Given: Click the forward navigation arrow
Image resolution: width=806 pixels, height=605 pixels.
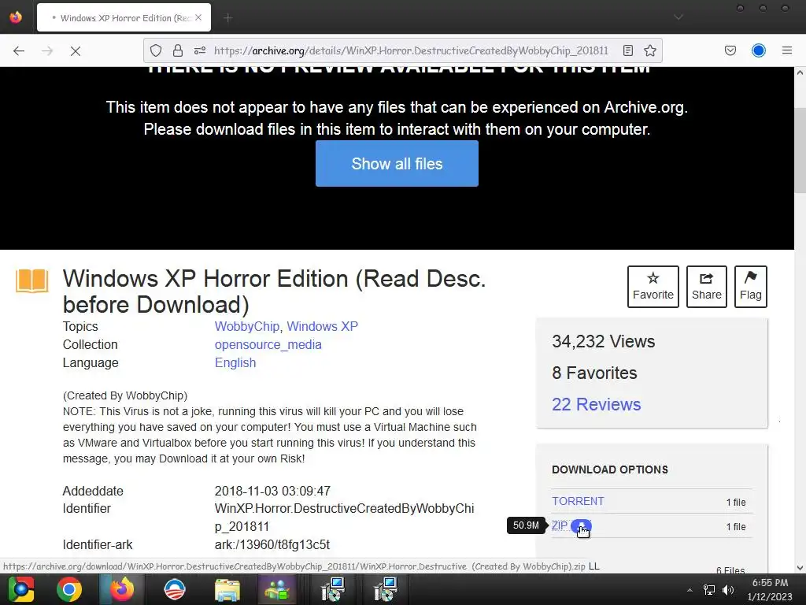Looking at the screenshot, I should tap(47, 50).
